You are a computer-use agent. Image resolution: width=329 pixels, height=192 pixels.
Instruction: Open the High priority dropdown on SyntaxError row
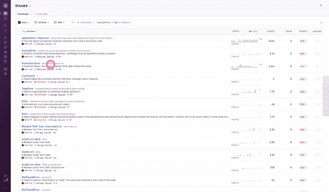[303, 54]
